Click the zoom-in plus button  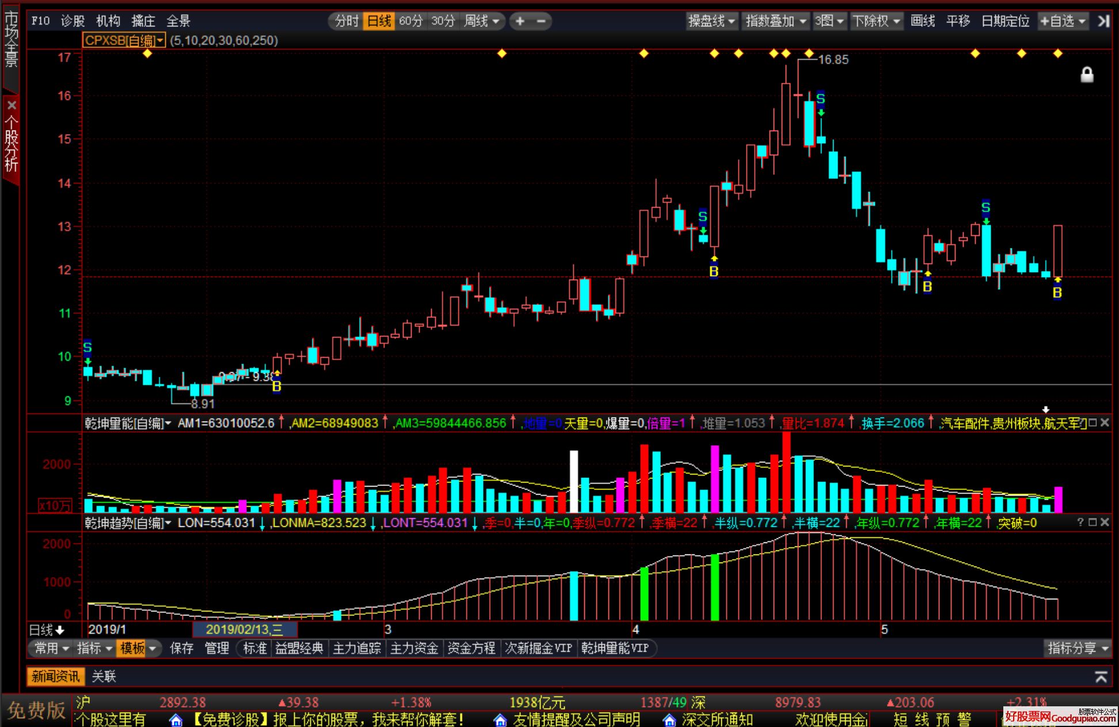coord(520,21)
